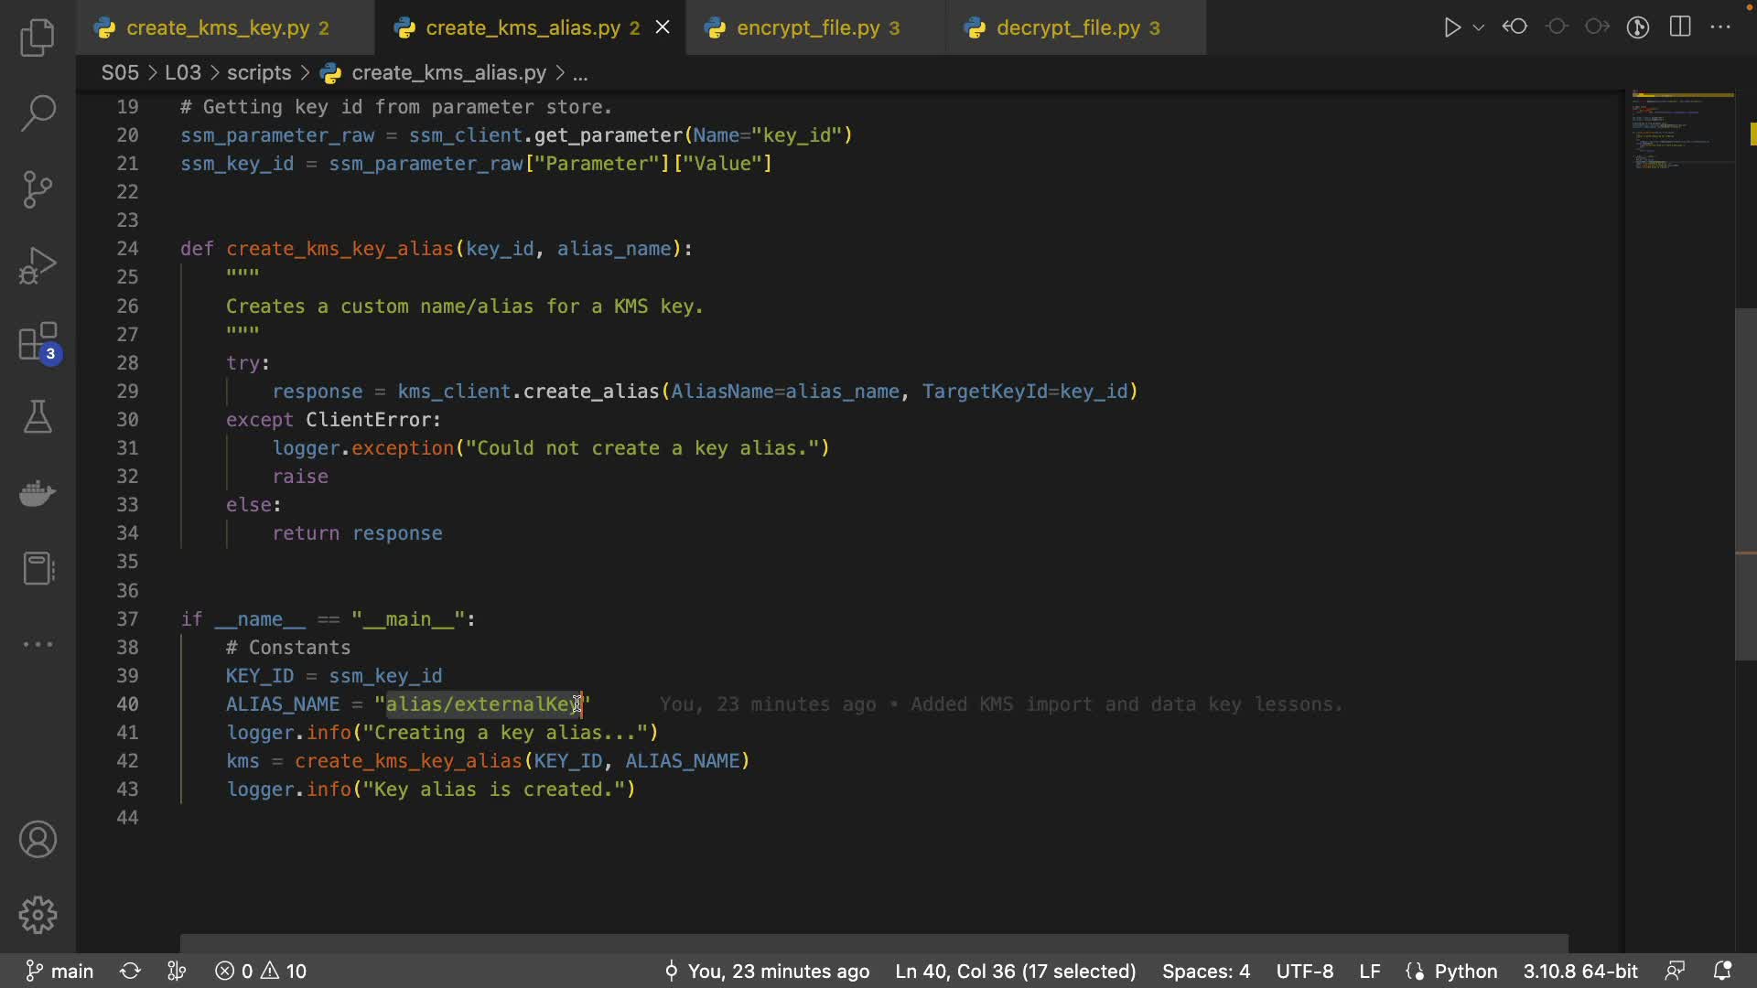The image size is (1757, 988).
Task: Open the Search view icon
Action: coord(38,113)
